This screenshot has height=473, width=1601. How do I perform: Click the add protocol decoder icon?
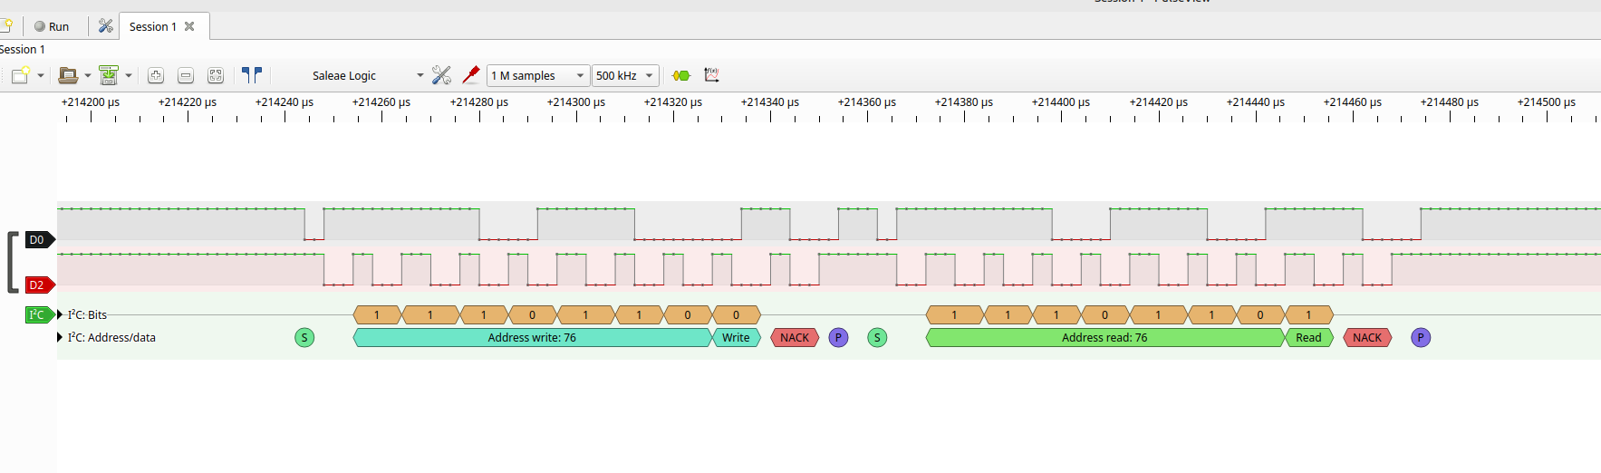pos(681,75)
